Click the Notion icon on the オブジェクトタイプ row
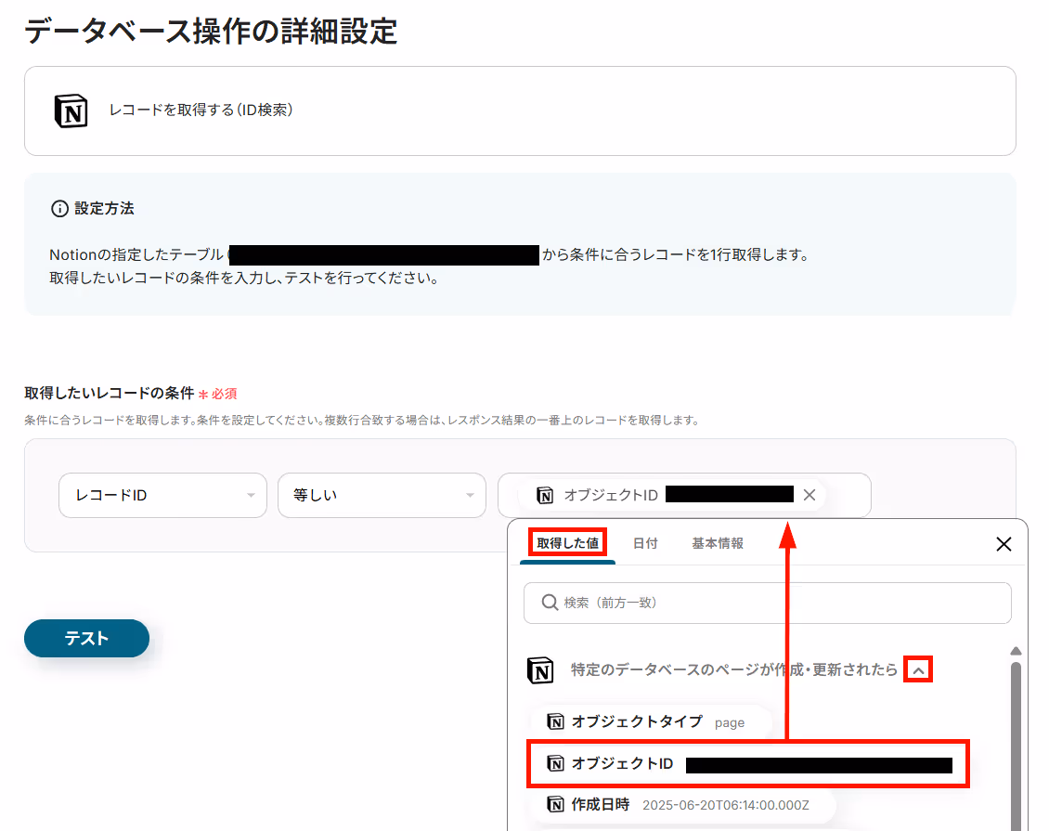Screen dimensions: 1049x831 point(555,722)
